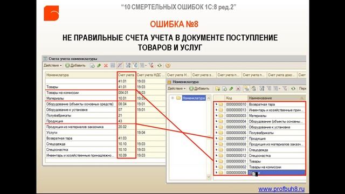This screenshot has height=194, width=345.
Task: Click the tree panel scroll down arrow
Action: coord(209,176)
